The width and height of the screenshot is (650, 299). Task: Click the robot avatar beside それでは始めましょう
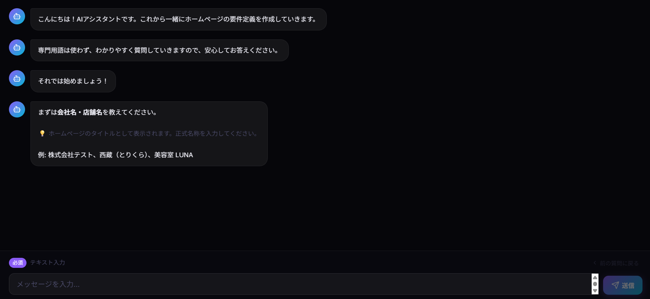tap(16, 78)
